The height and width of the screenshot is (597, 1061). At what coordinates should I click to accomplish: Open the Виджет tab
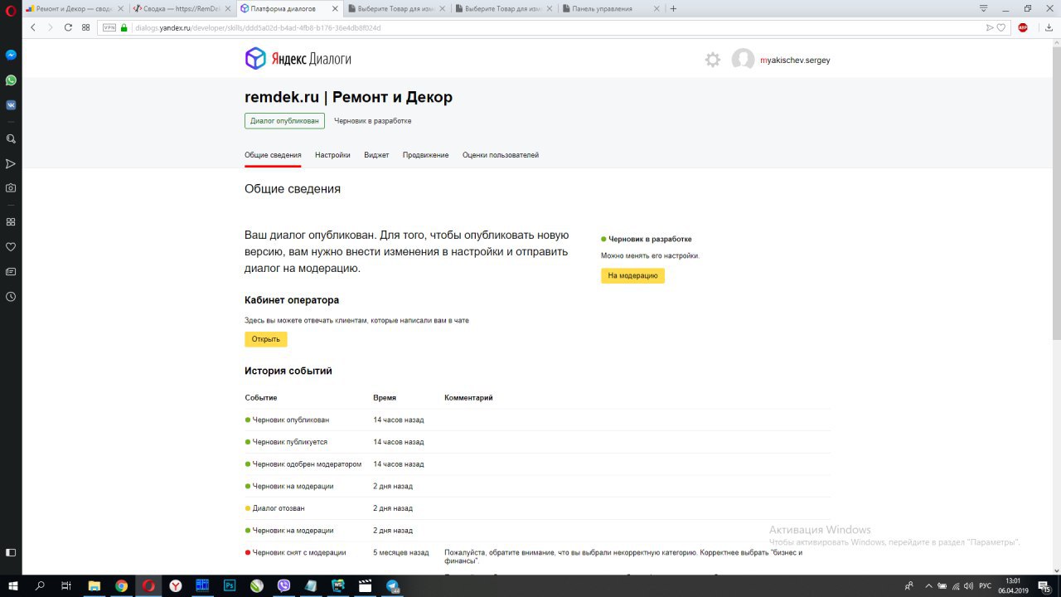pyautogui.click(x=376, y=155)
